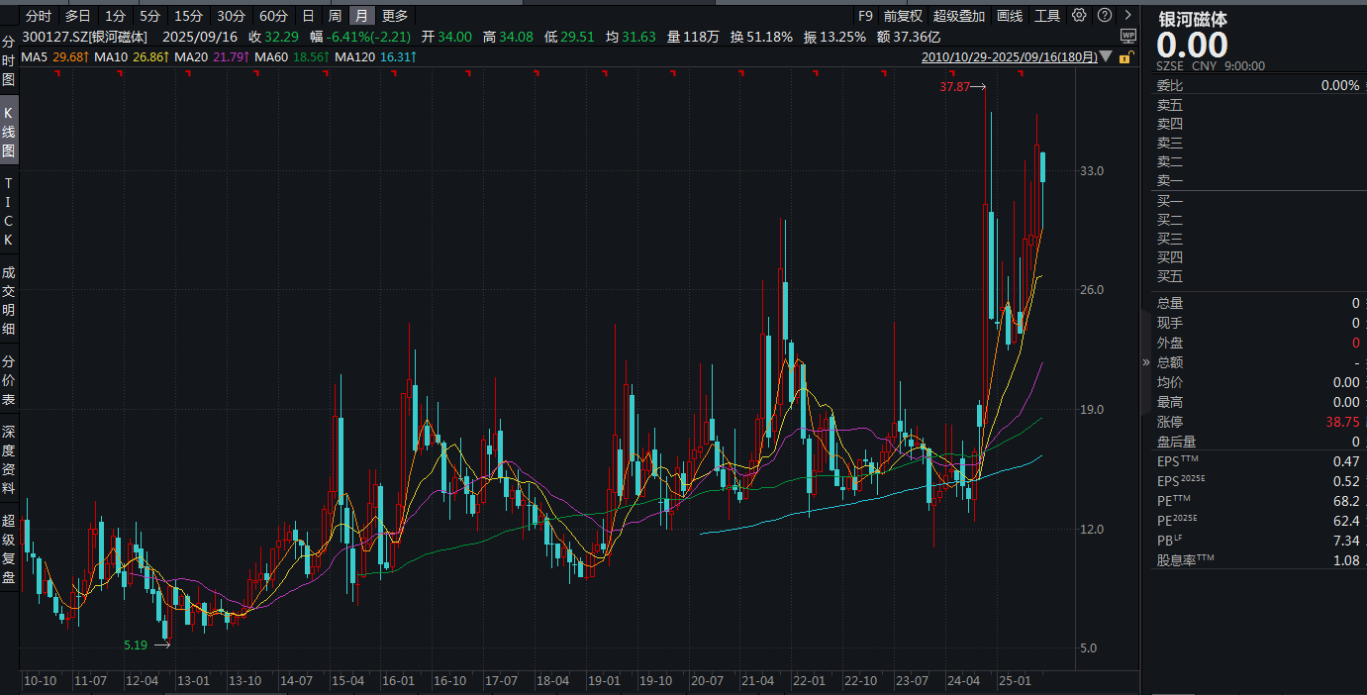Open 成交明细 in the sidebar

coord(9,300)
